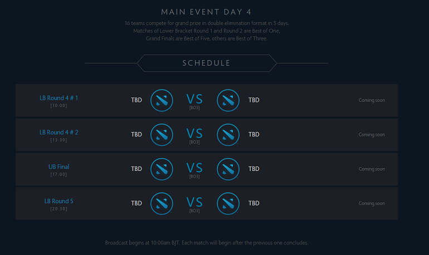Screen dimensions: 429x255
Task: Click Coming soon in UB Final row
Action: [372, 169]
